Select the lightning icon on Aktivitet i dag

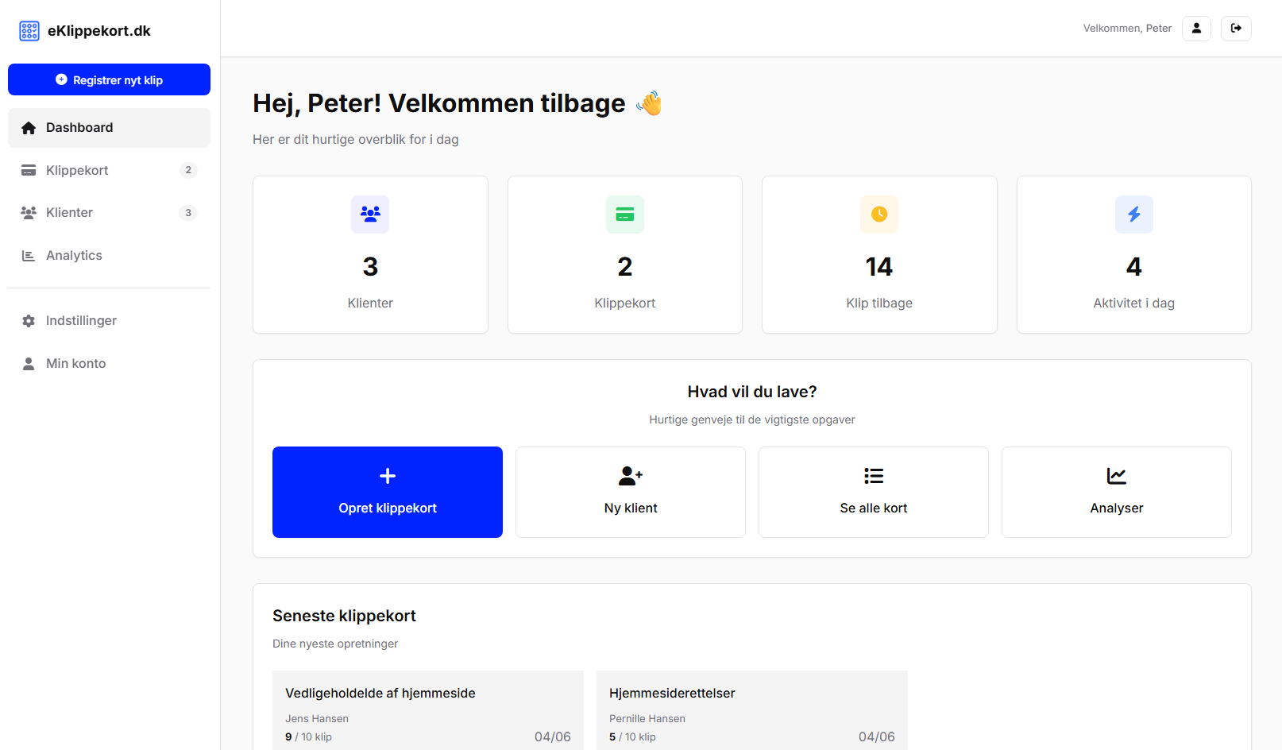1133,214
